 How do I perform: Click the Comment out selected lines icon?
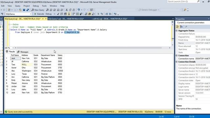[98, 14]
